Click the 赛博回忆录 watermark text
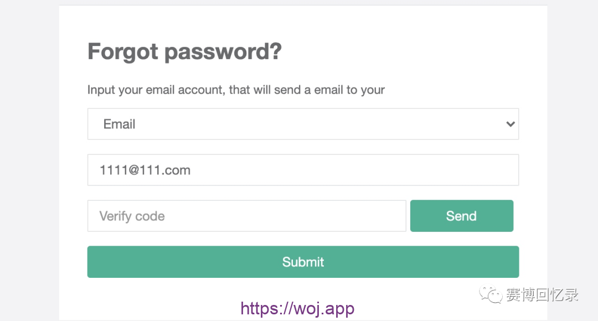 [x=542, y=294]
